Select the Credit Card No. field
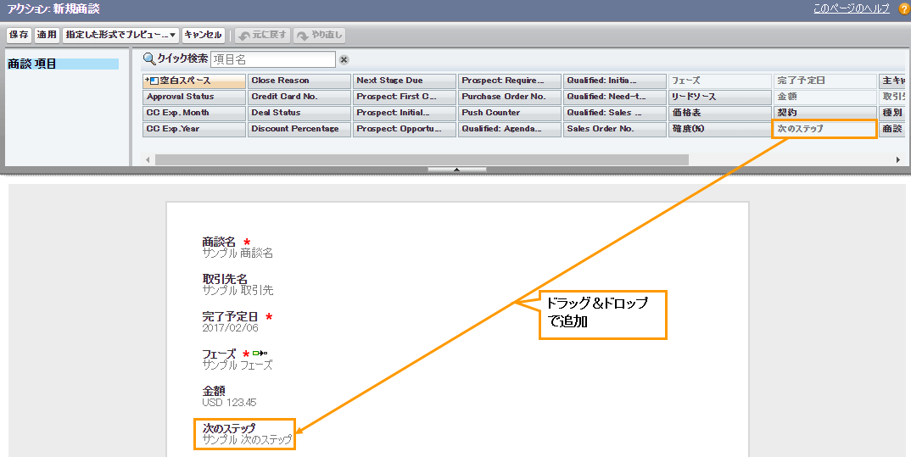This screenshot has height=457, width=911. pos(299,97)
